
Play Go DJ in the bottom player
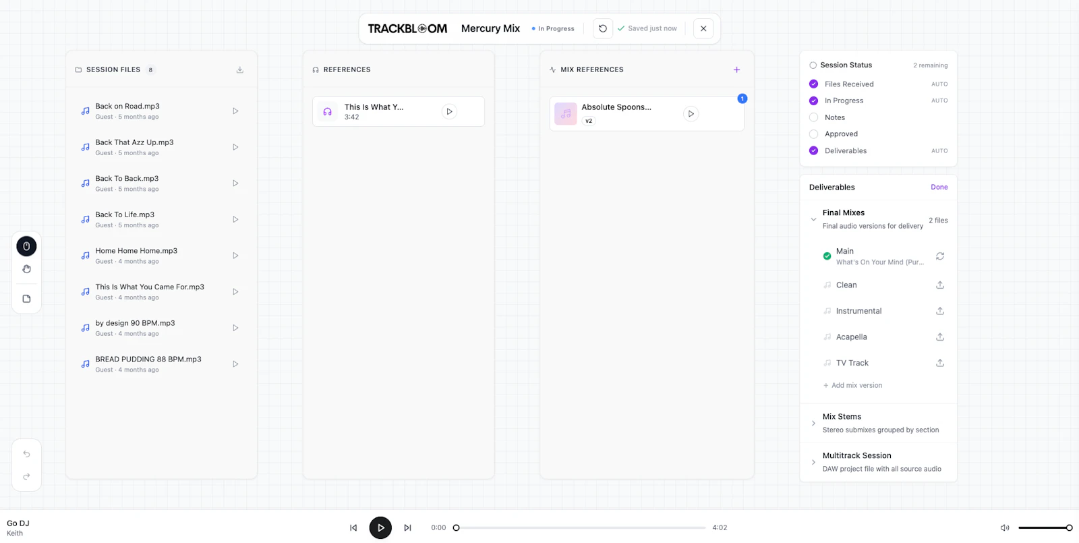380,528
